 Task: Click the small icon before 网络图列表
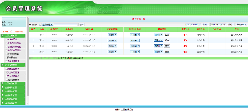click(6, 58)
